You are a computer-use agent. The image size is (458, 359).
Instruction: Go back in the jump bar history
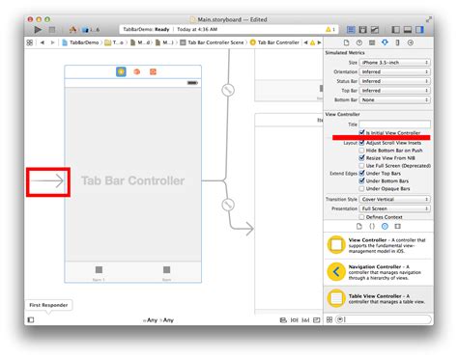(43, 42)
